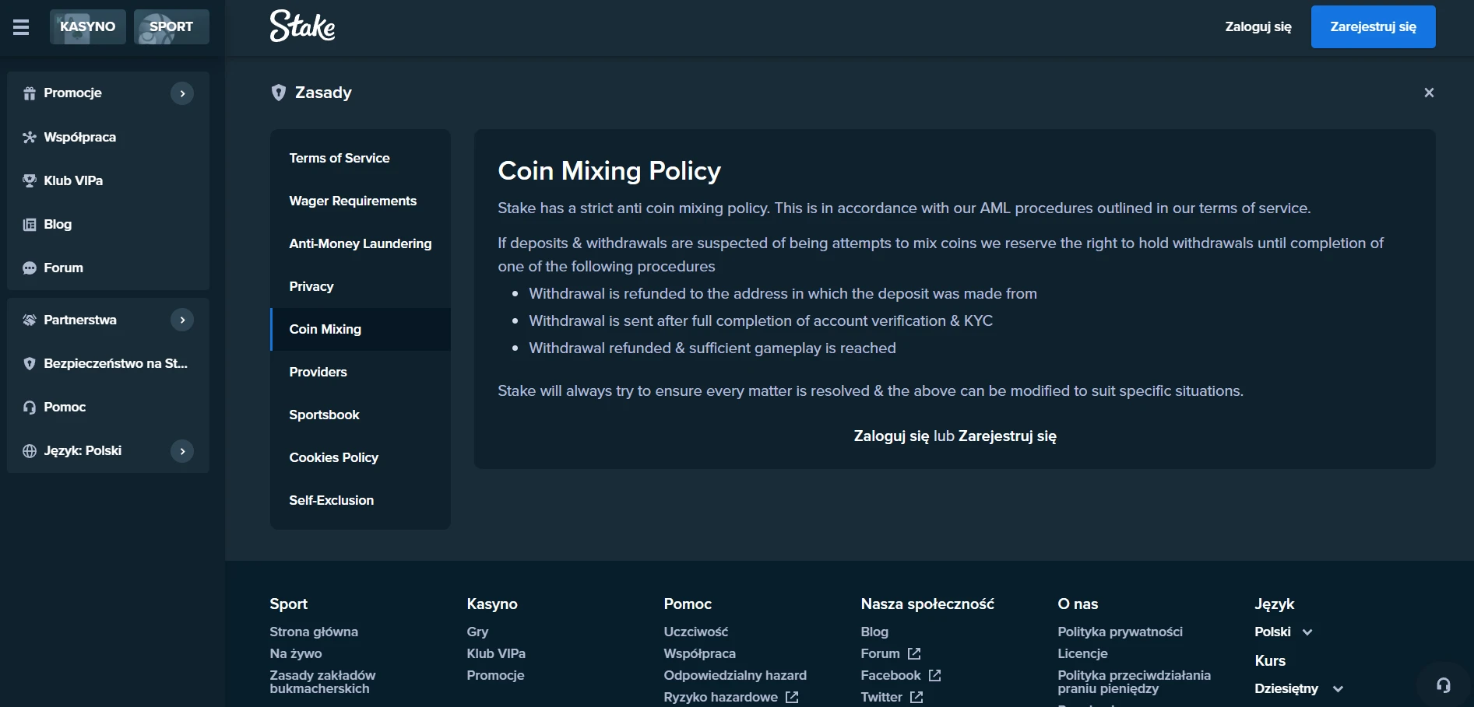
Task: Click footer link Na żywo
Action: pos(296,653)
